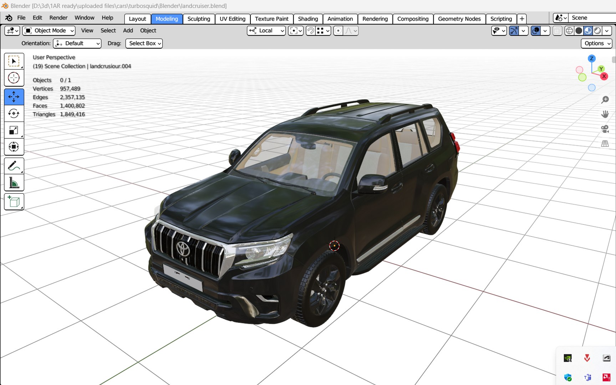The width and height of the screenshot is (616, 385).
Task: Switch to solid viewport shading
Action: [579, 31]
